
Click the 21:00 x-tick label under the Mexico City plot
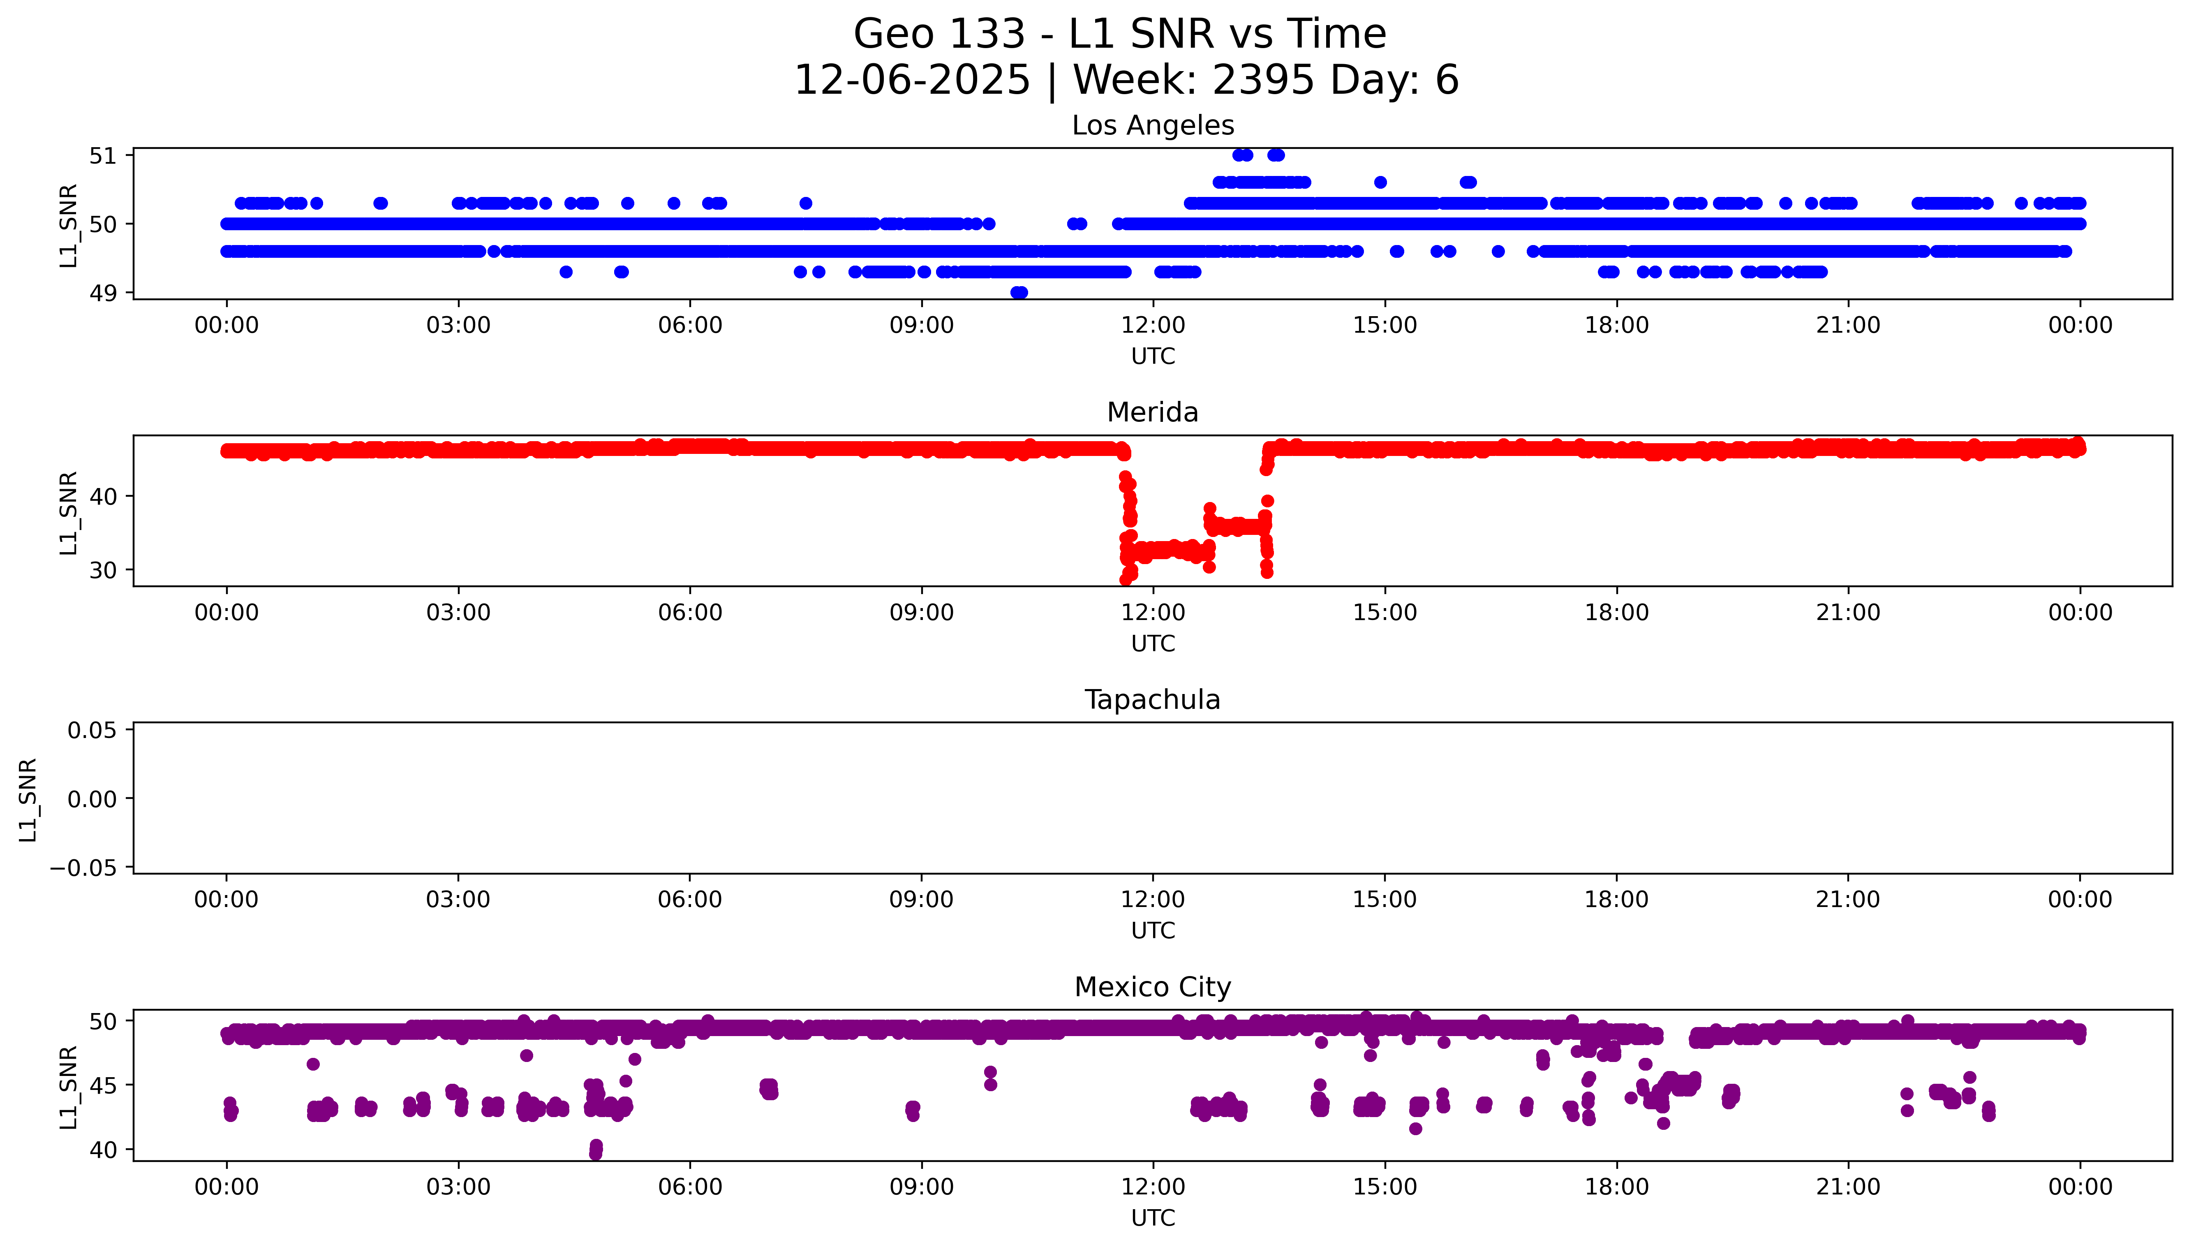point(1847,1187)
